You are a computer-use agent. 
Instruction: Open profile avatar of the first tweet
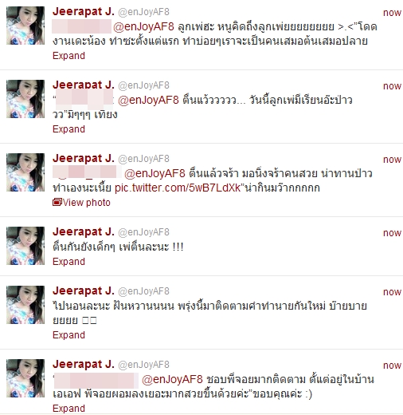[x=25, y=26]
